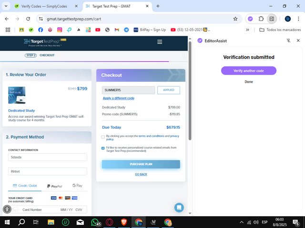
Task: Open a new browser tab
Action: [x=158, y=6]
